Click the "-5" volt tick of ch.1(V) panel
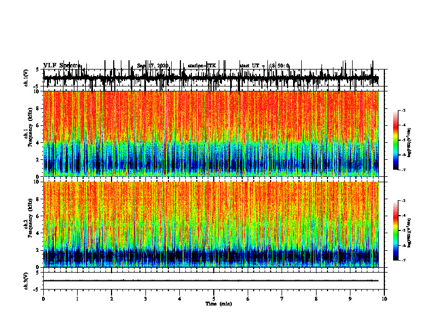The width and height of the screenshot is (433, 335). (37, 86)
